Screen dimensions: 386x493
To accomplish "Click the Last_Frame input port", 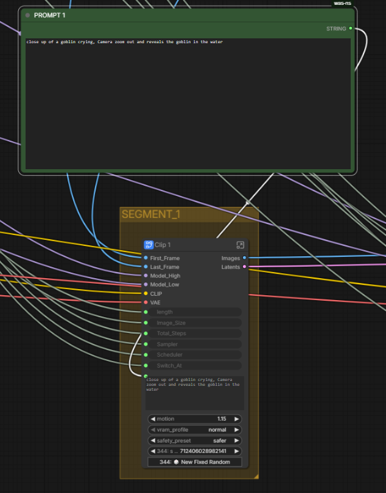I will click(146, 267).
